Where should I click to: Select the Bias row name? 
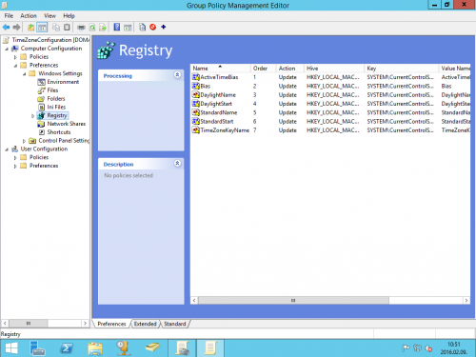206,86
